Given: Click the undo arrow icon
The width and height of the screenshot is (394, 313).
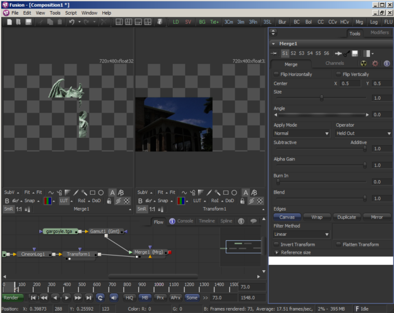Looking at the screenshot, I should pos(71,22).
